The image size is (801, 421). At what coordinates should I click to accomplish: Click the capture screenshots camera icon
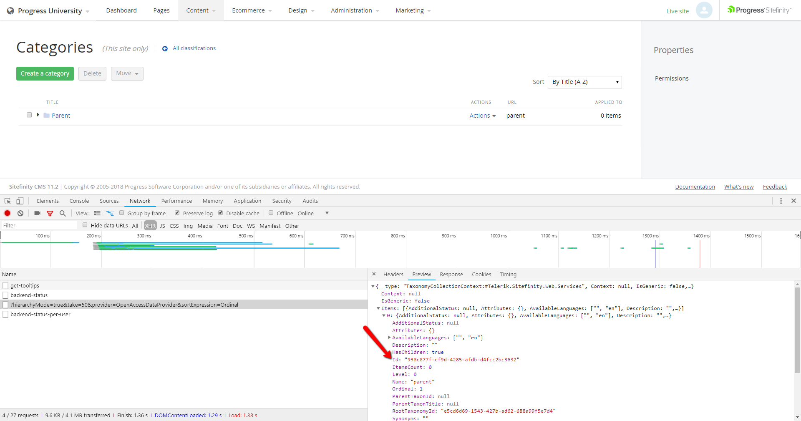tap(38, 213)
